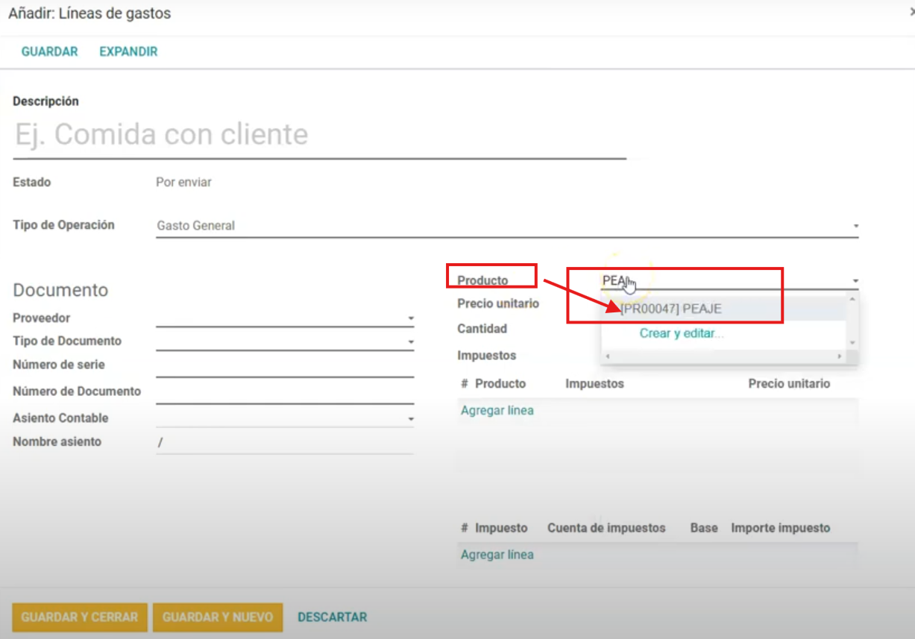Click the suggestion list scroll-up arrow
The image size is (915, 639).
point(852,298)
